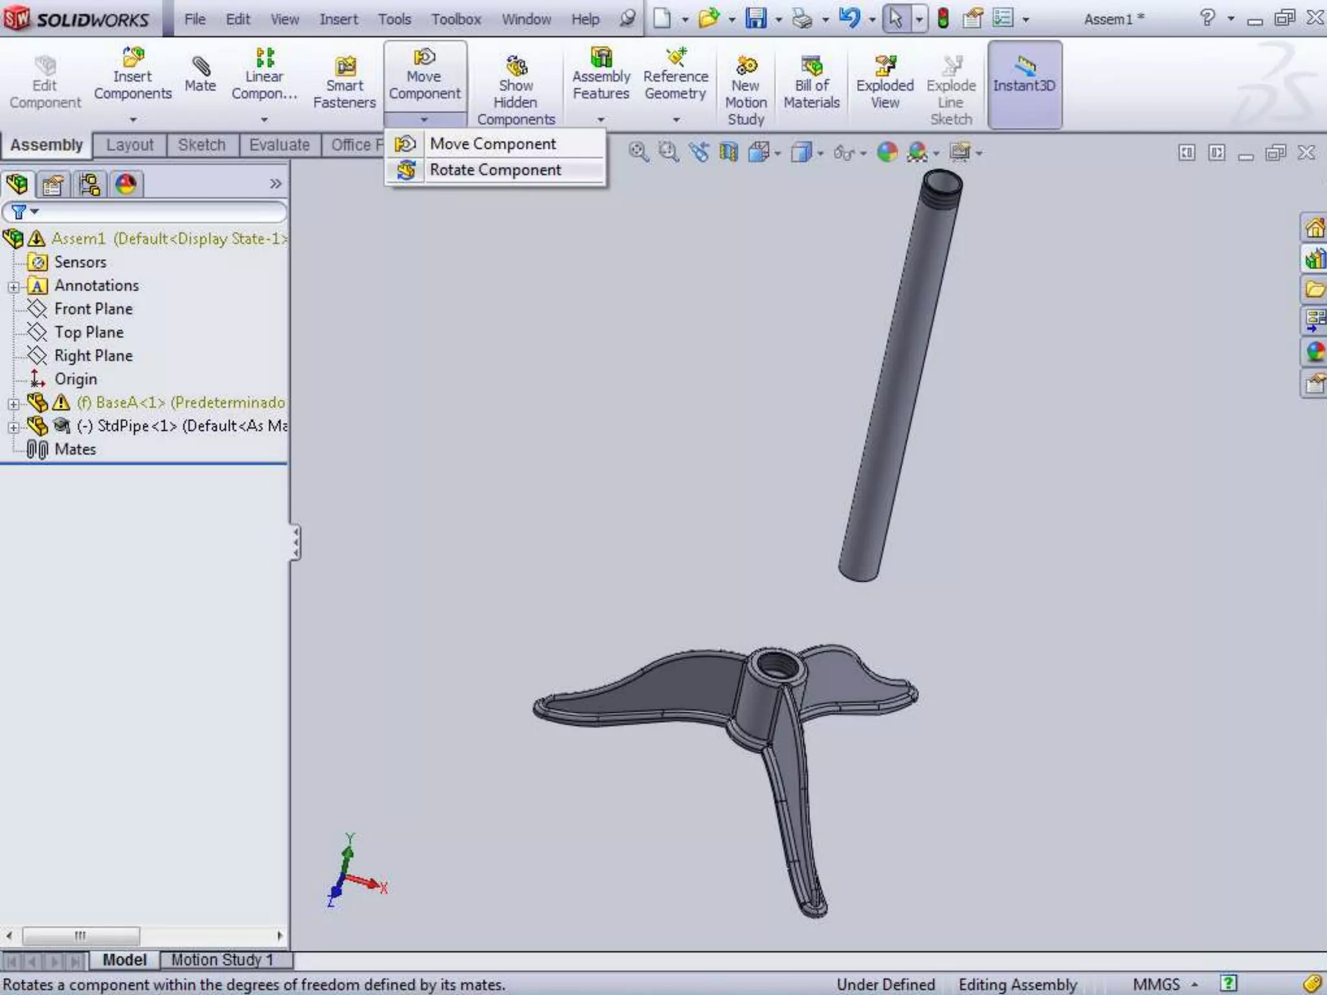Screen dimensions: 1327x995
Task: Open the ConfigurationManager tab icon
Action: click(89, 185)
